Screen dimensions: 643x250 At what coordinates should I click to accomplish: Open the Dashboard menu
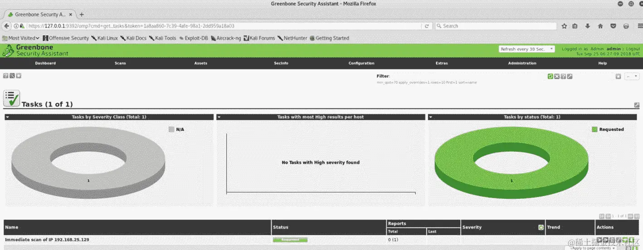(x=45, y=63)
